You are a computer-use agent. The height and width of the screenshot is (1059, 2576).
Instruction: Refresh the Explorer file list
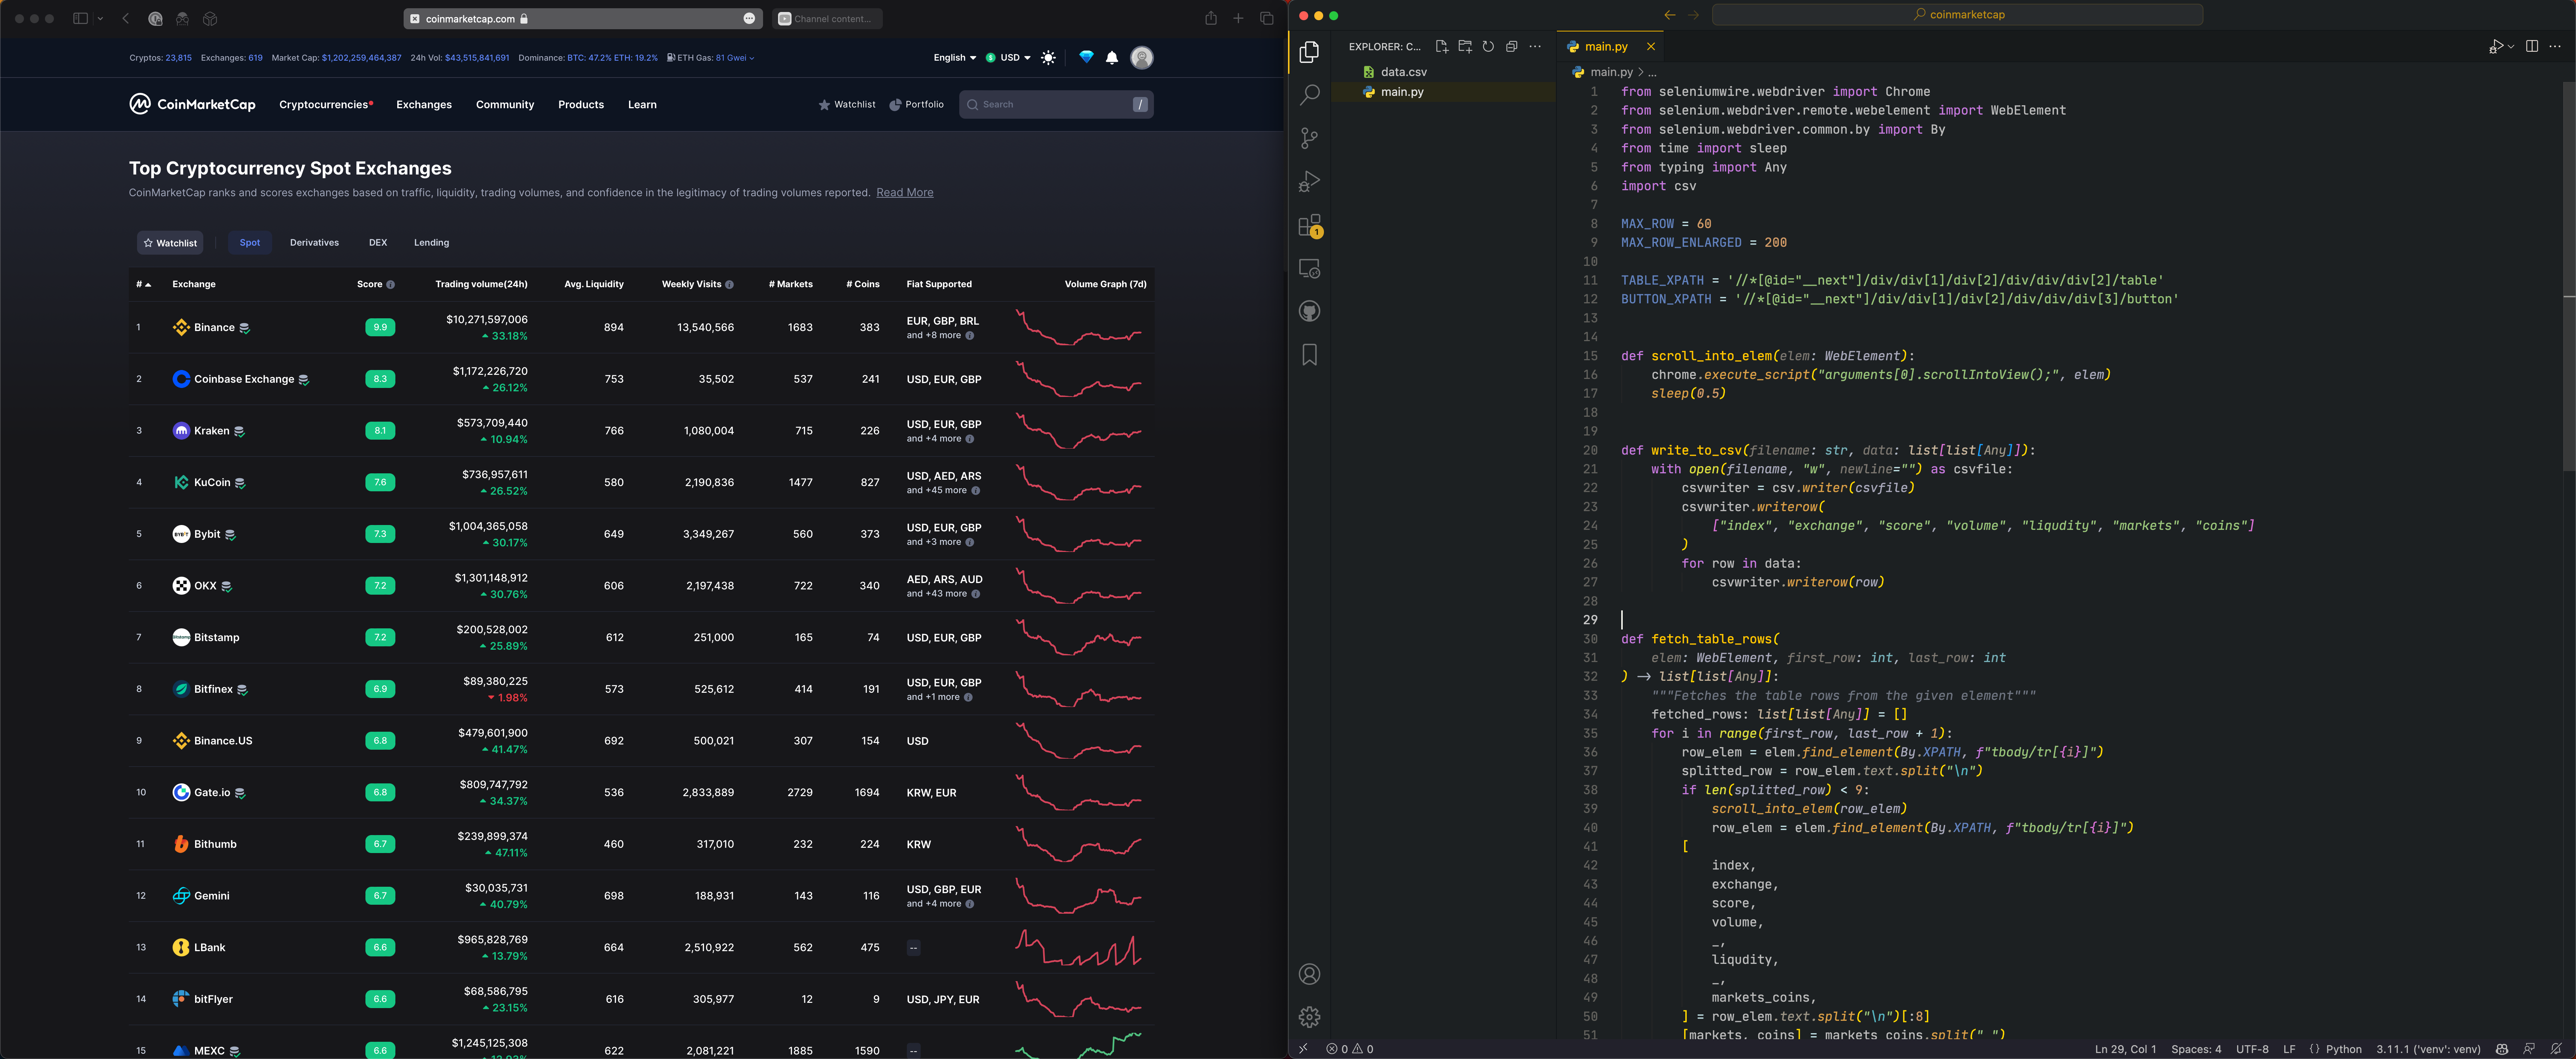coord(1488,46)
